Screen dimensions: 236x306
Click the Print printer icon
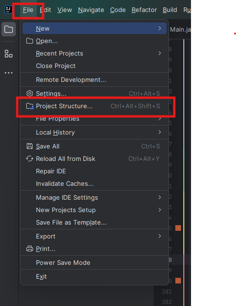[30, 249]
